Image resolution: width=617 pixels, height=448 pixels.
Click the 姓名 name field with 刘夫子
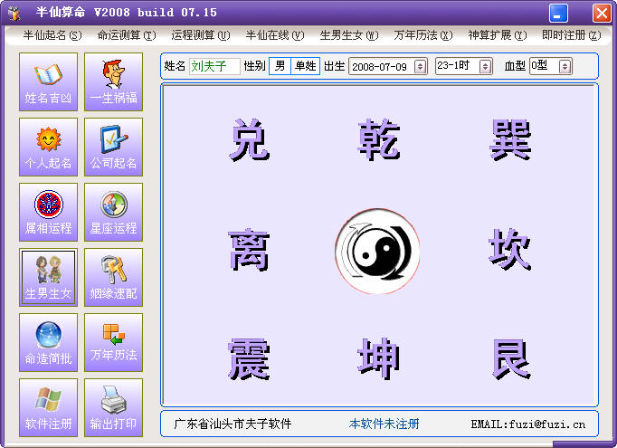tap(214, 66)
